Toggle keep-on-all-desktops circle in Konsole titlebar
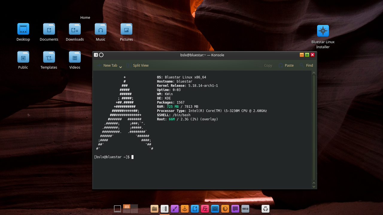Image resolution: width=383 pixels, height=215 pixels. 101,55
